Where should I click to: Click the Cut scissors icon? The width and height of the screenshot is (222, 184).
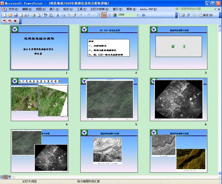point(58,15)
